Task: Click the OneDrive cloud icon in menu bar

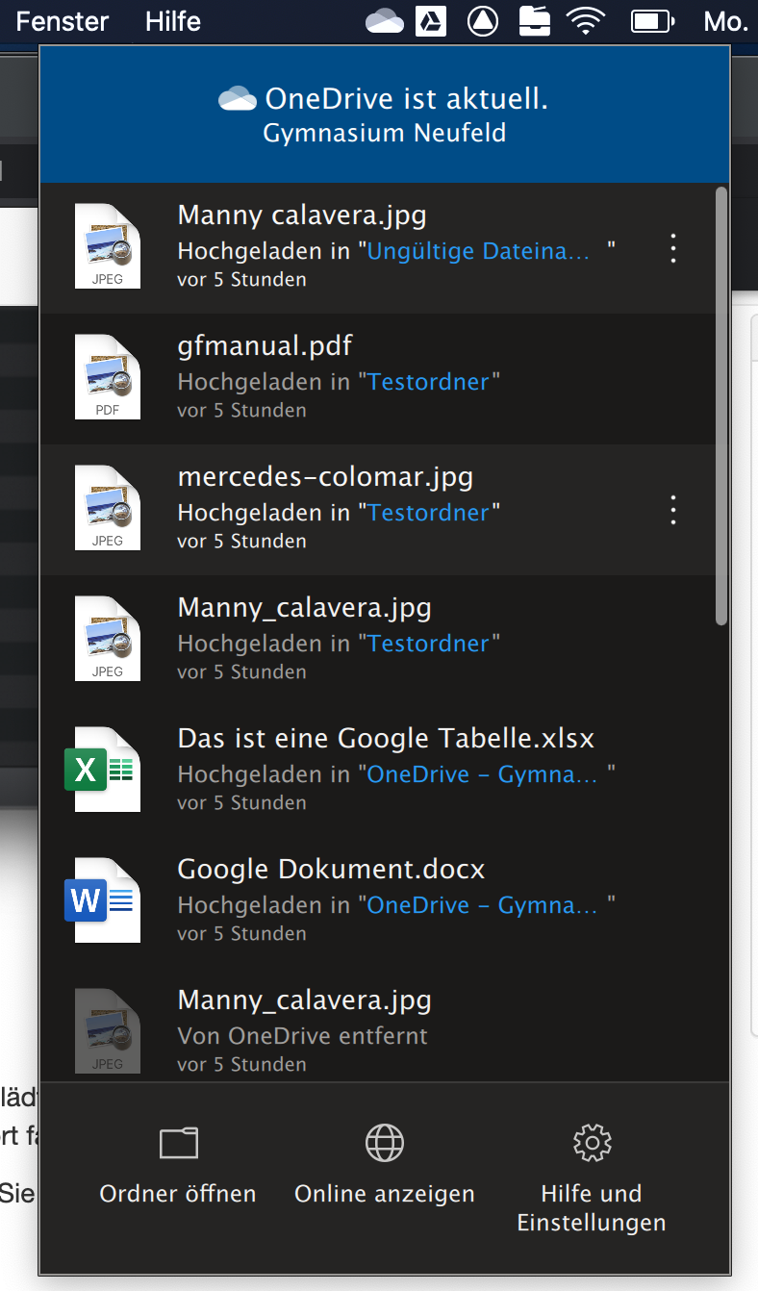Action: [385, 20]
